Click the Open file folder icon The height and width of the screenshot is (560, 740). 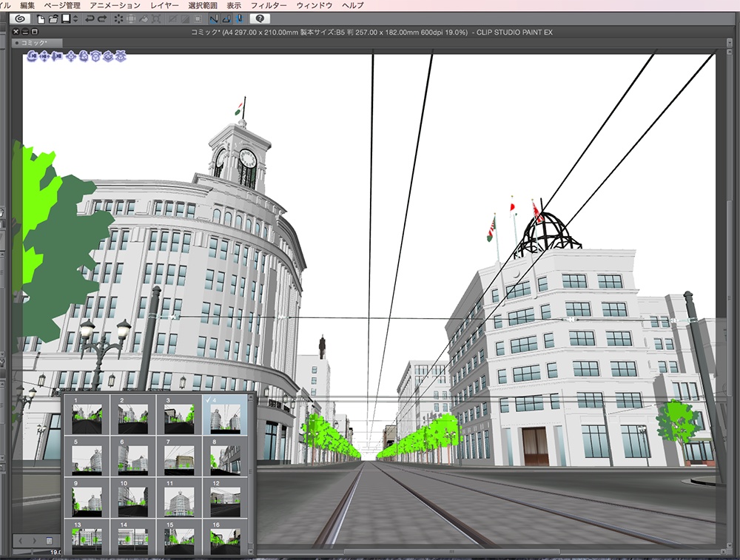point(53,19)
